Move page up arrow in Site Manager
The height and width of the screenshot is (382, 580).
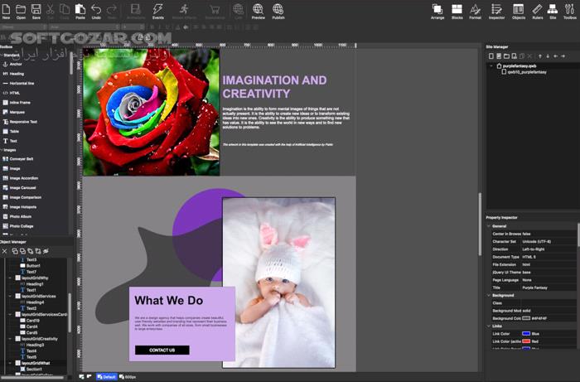[x=540, y=56]
